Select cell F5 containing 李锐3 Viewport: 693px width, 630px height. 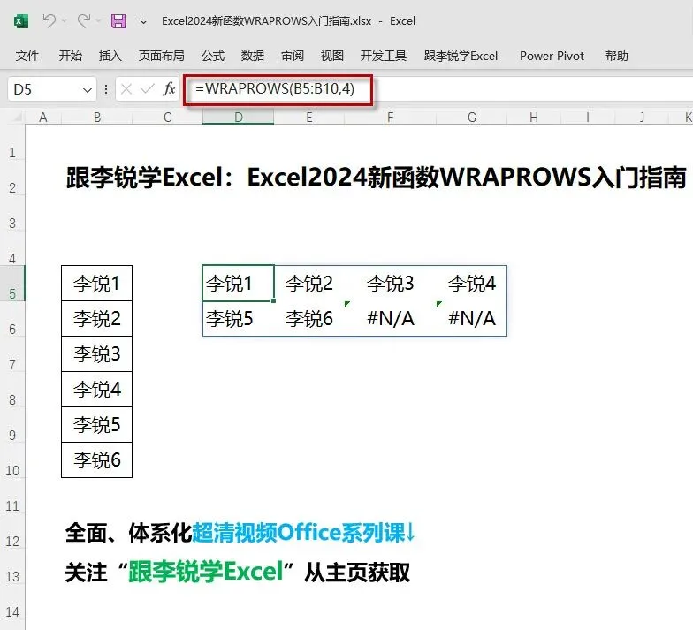coord(390,283)
